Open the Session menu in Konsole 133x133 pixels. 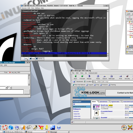[x=24, y=8]
